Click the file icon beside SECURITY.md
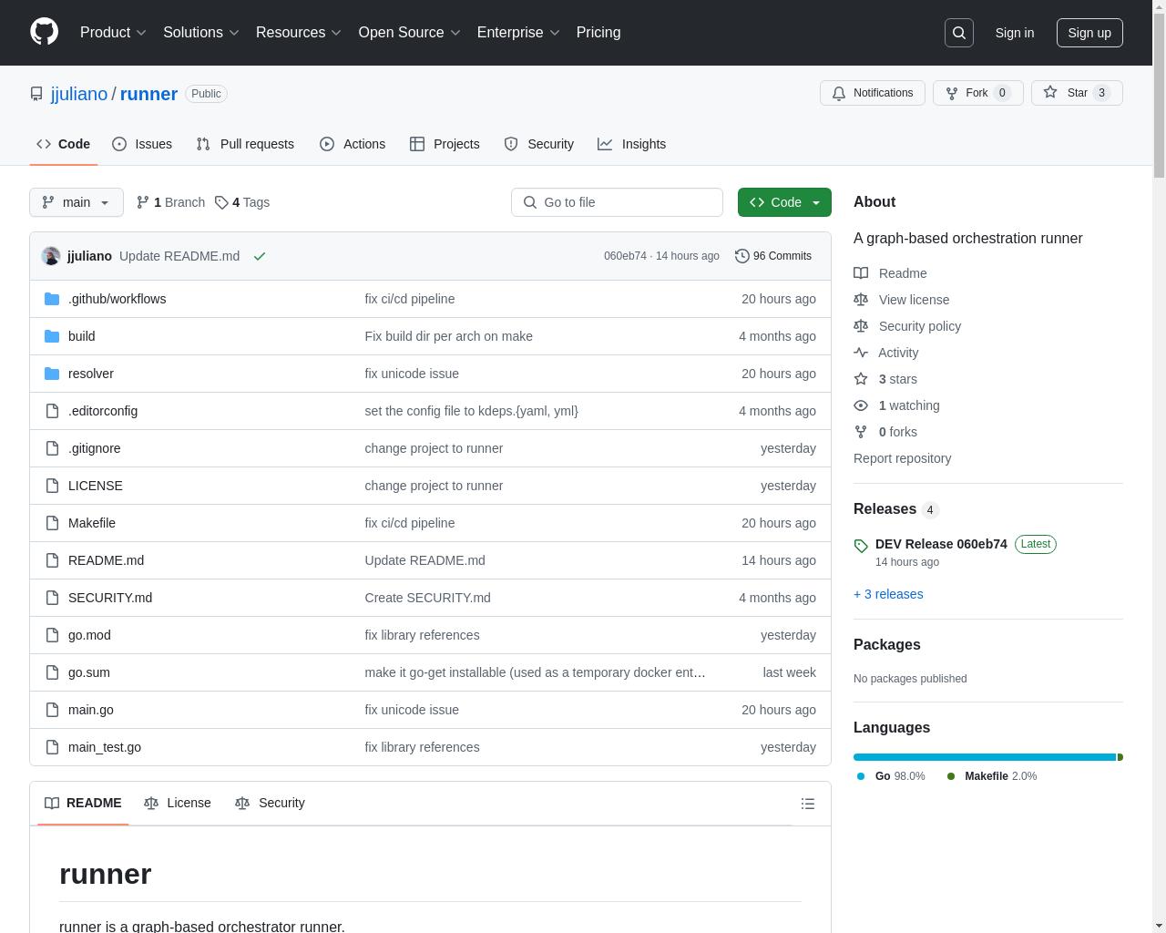1166x933 pixels. (x=52, y=598)
